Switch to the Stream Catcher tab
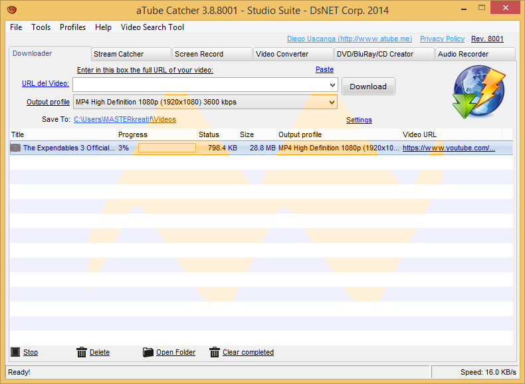This screenshot has height=384, width=525. pyautogui.click(x=131, y=54)
